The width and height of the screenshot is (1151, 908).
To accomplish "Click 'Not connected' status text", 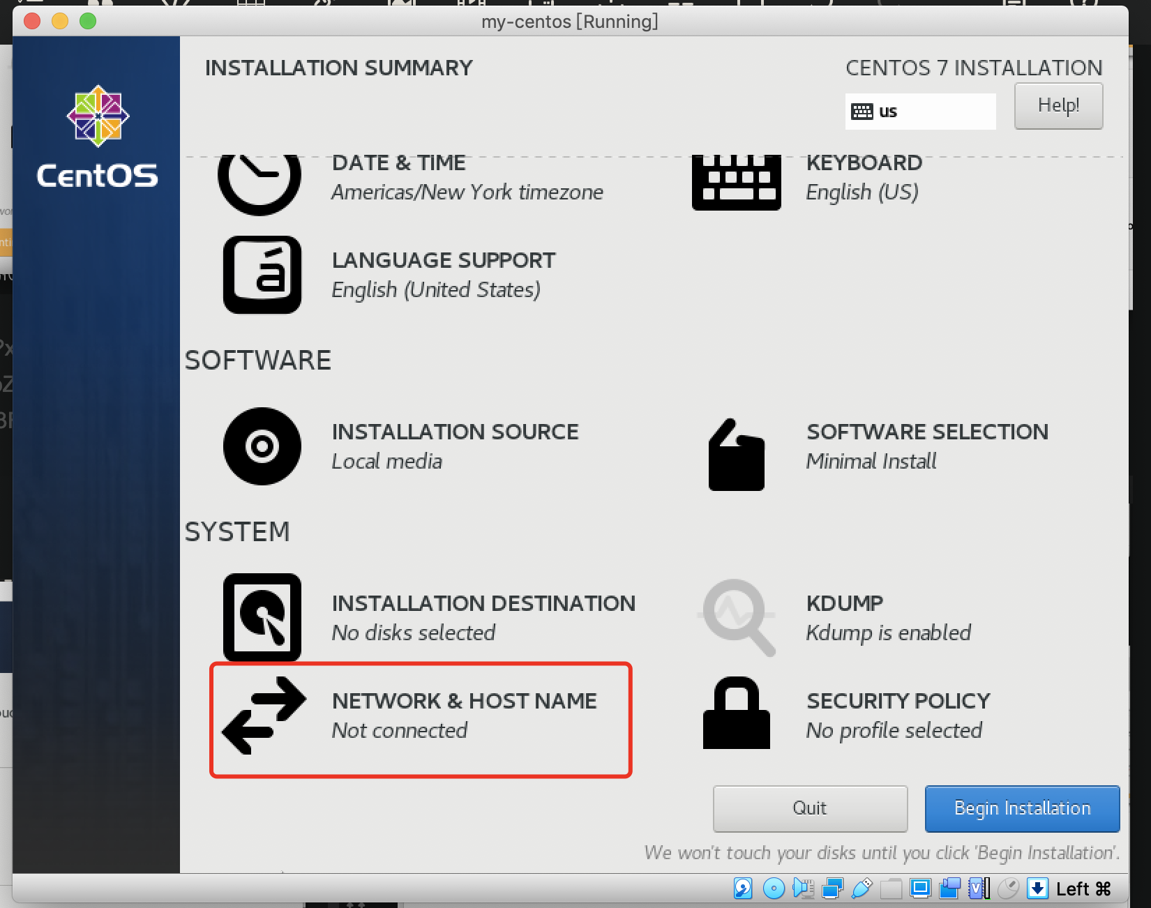I will [400, 730].
